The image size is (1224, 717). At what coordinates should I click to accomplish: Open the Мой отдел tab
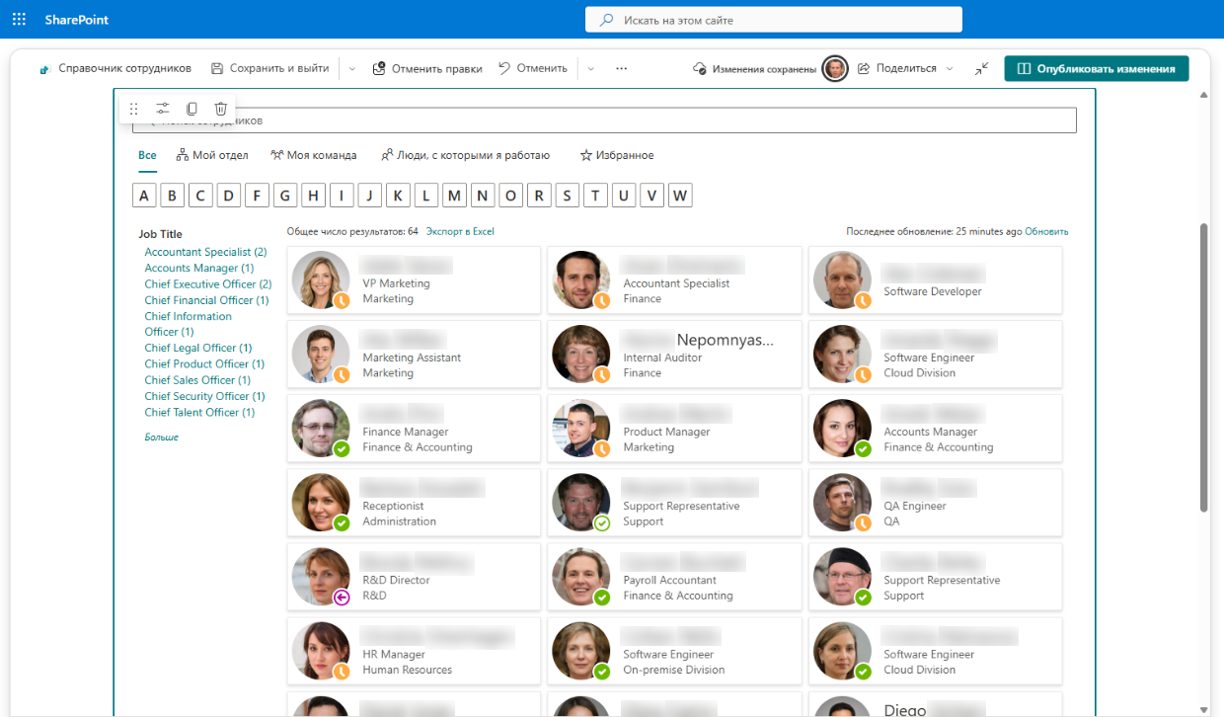[212, 155]
